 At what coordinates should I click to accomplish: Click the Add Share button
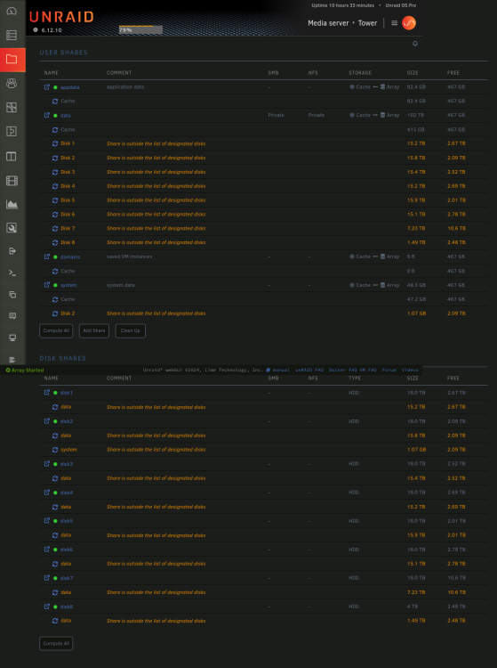click(x=94, y=330)
